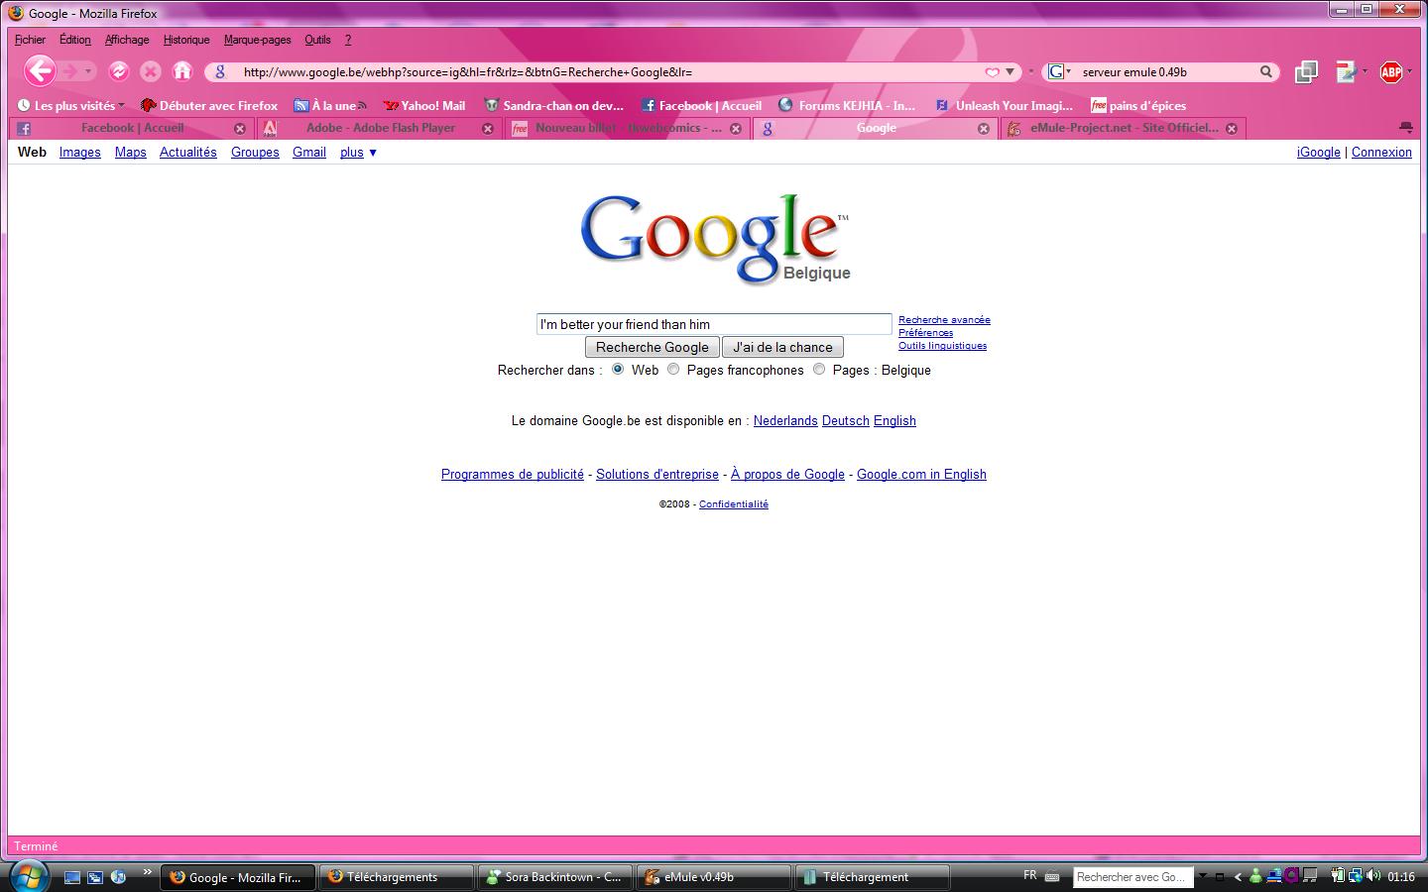
Task: Open Adblock Plus dropdown arrow
Action: pyautogui.click(x=1408, y=71)
